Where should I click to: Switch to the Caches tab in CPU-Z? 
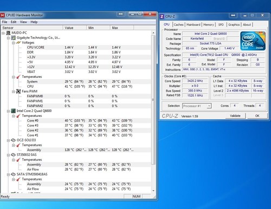tap(178, 25)
